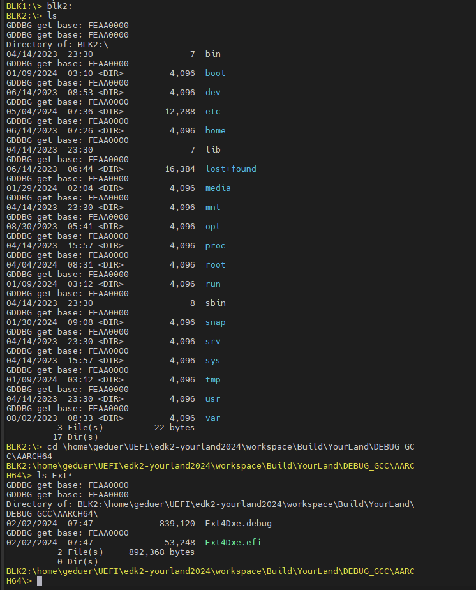
Task: Select the root directory entry
Action: point(215,265)
